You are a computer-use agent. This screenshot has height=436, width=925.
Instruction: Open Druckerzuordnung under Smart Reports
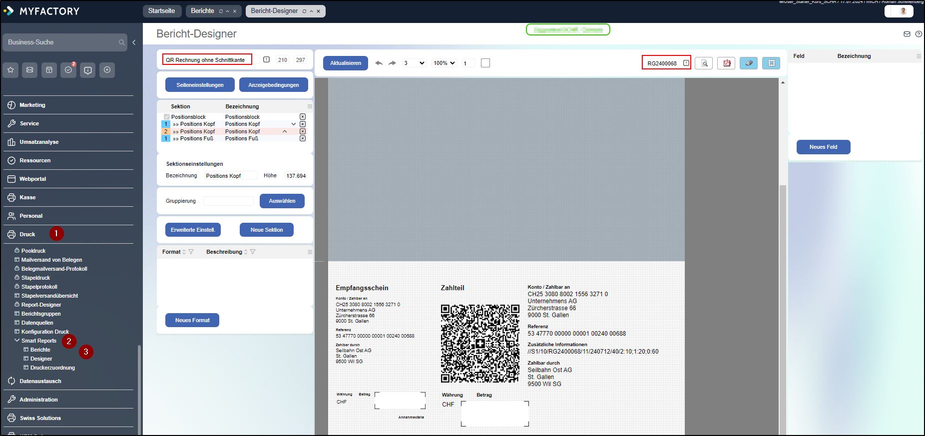[x=52, y=368]
